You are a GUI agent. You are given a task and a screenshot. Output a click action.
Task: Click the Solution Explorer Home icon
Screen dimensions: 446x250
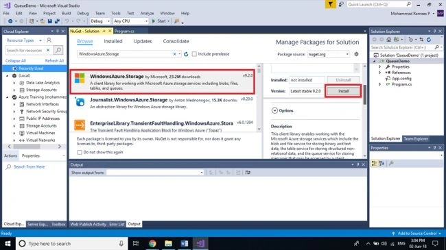click(x=388, y=40)
